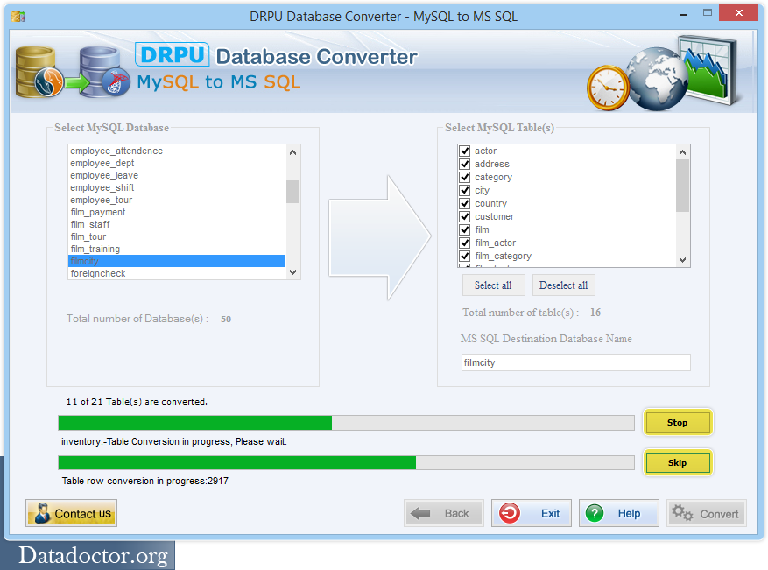Select employee_dept database
Image resolution: width=768 pixels, height=570 pixels.
tap(177, 163)
